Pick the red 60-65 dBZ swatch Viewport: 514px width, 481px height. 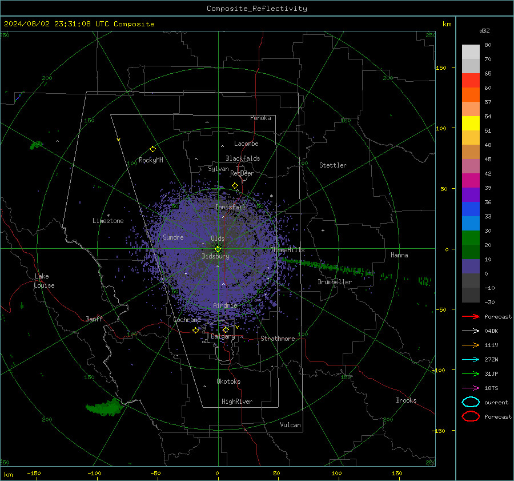pyautogui.click(x=471, y=81)
